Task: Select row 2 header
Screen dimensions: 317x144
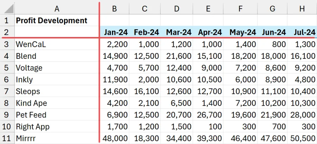Action: (7, 32)
